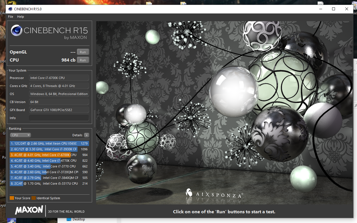
Task: Click the MAXON logo at bottom left
Action: [29, 210]
